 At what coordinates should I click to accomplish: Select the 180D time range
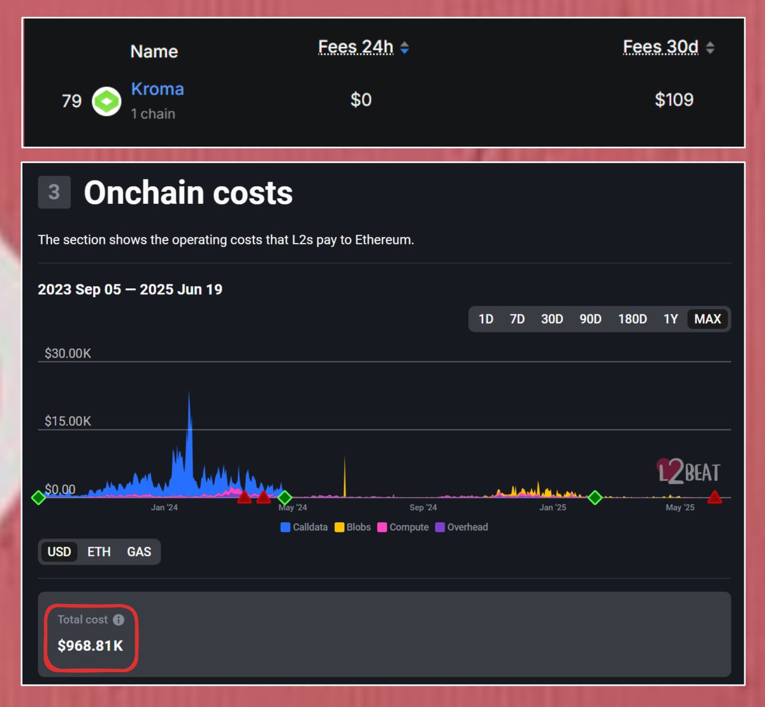pyautogui.click(x=632, y=319)
